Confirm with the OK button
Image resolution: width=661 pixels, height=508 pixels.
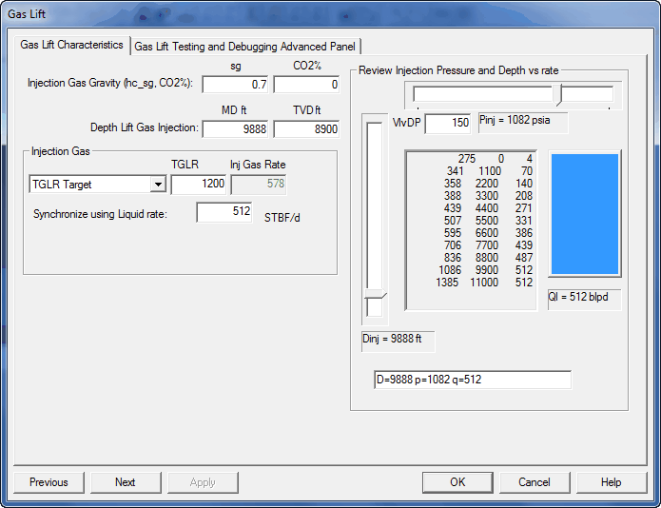point(457,482)
